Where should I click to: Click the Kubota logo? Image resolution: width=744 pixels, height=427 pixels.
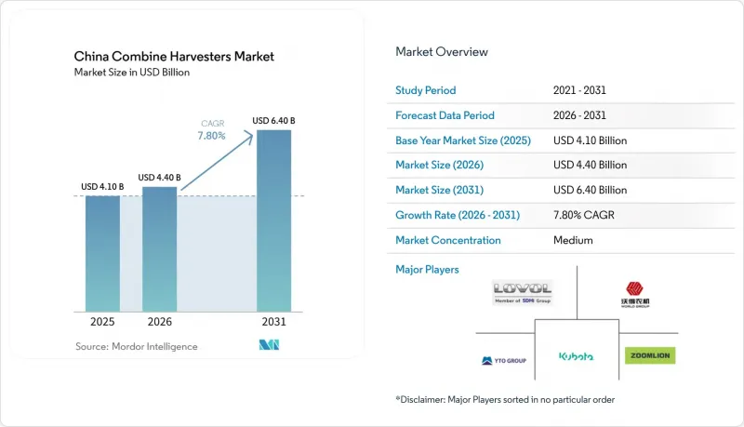(576, 356)
